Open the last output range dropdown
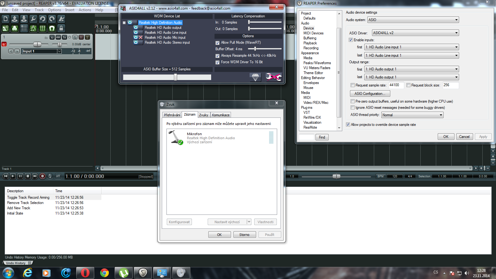This screenshot has height=279, width=496. click(x=412, y=77)
